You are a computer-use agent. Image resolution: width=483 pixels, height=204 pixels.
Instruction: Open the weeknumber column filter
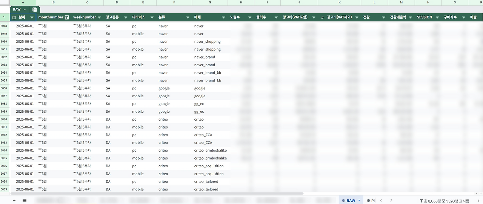click(x=99, y=17)
